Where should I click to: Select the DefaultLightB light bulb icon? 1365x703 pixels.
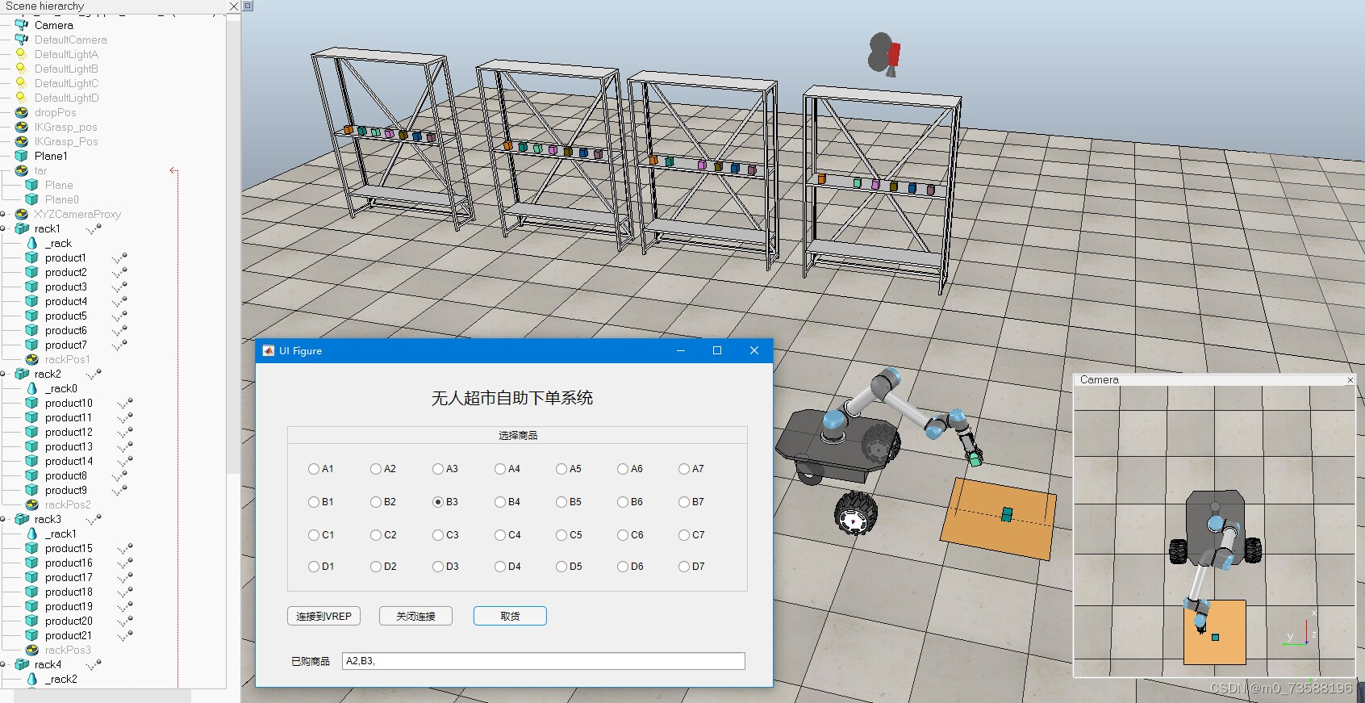tap(22, 69)
